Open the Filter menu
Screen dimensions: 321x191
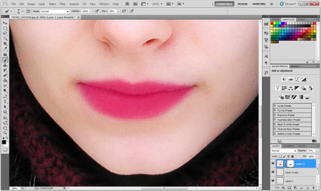(63, 4)
